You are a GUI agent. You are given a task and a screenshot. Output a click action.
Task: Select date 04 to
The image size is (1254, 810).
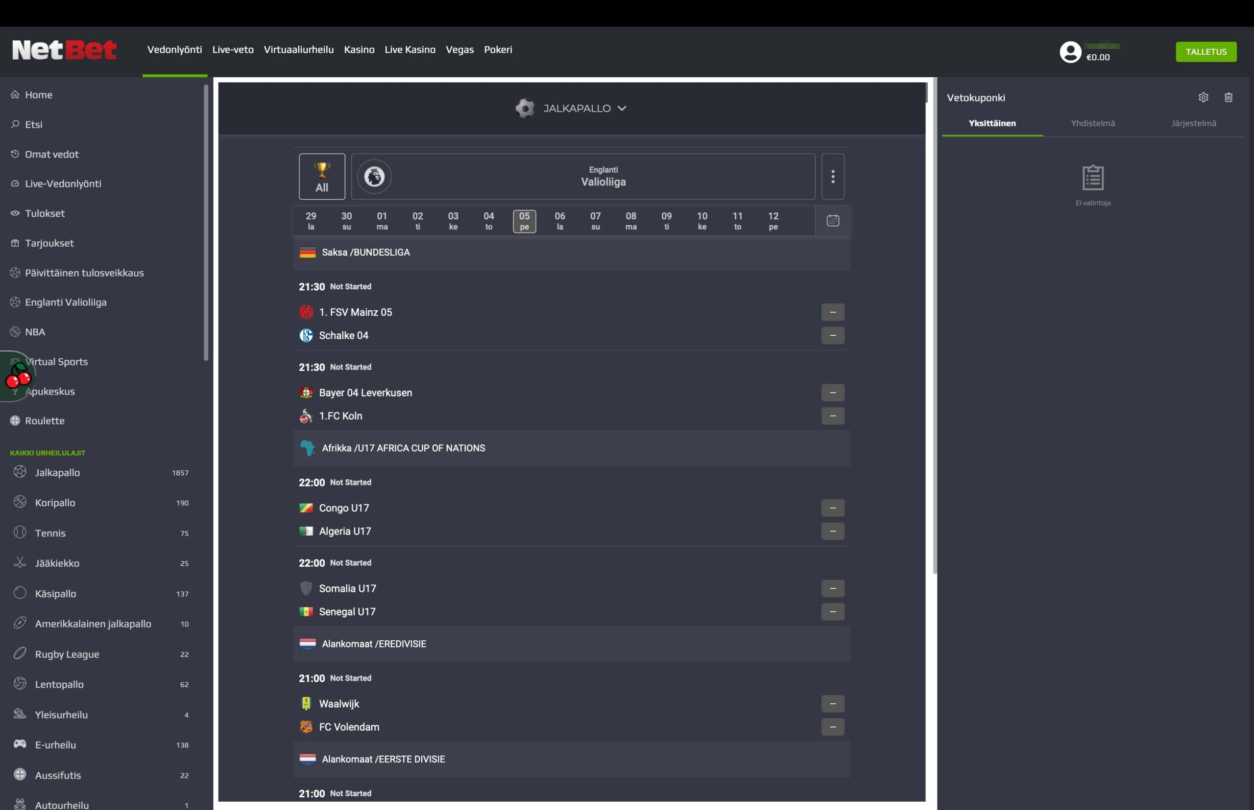(x=488, y=221)
